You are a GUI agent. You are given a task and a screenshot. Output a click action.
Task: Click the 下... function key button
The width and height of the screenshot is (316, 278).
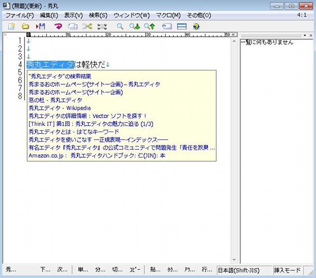(x=45, y=270)
